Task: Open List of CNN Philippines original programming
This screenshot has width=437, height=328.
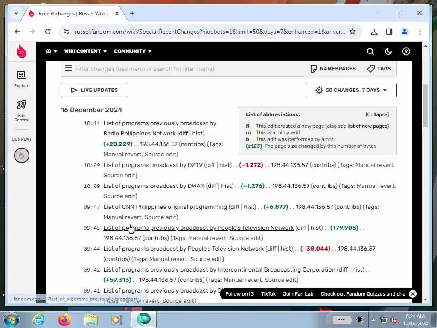Action: pos(165,207)
